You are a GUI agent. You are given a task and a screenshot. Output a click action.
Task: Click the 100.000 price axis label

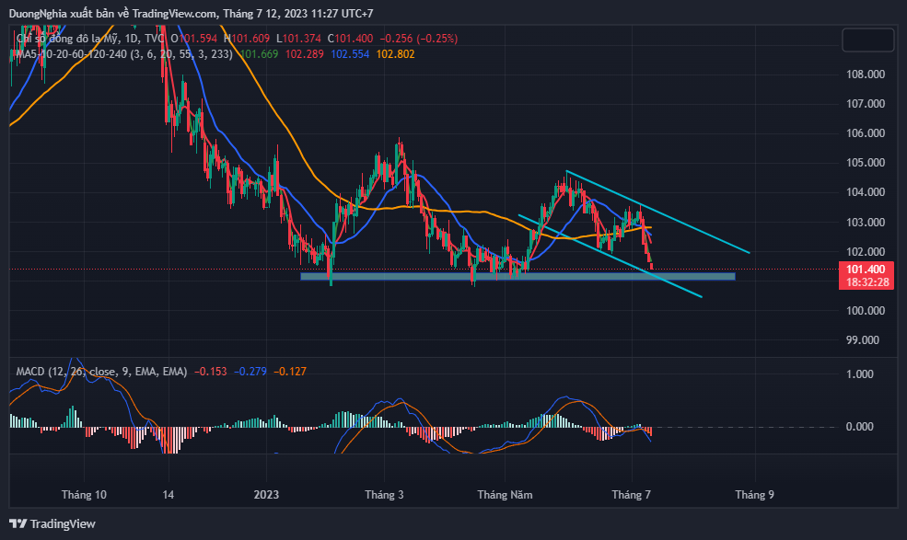pyautogui.click(x=866, y=311)
